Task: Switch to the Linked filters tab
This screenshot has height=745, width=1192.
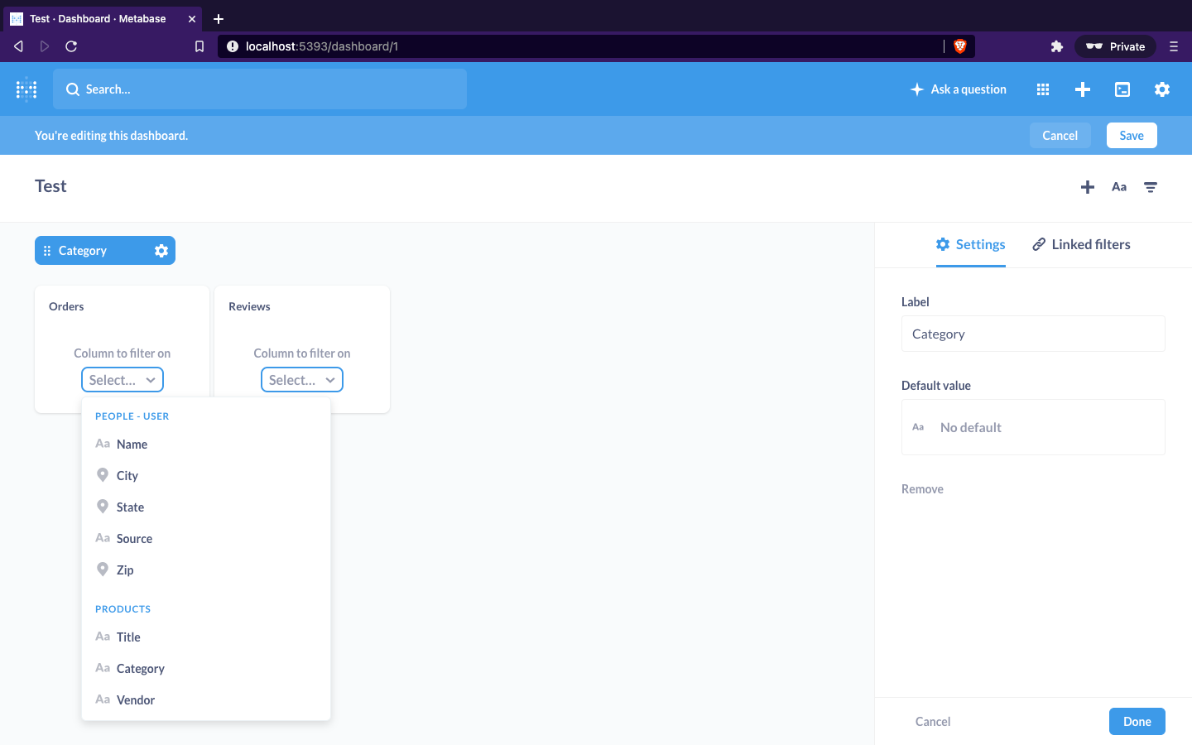Action: tap(1081, 244)
